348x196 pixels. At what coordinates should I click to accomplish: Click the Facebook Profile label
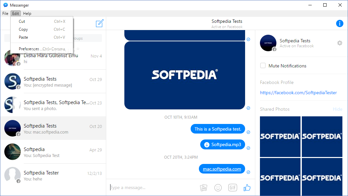pos(277,82)
